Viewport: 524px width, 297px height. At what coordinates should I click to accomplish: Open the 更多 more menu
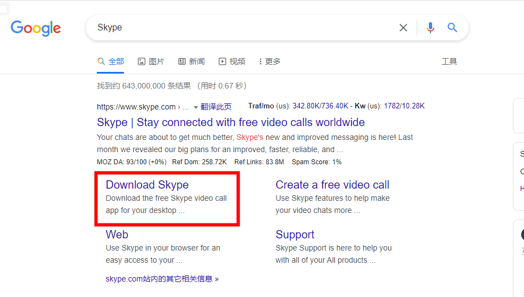click(x=269, y=61)
